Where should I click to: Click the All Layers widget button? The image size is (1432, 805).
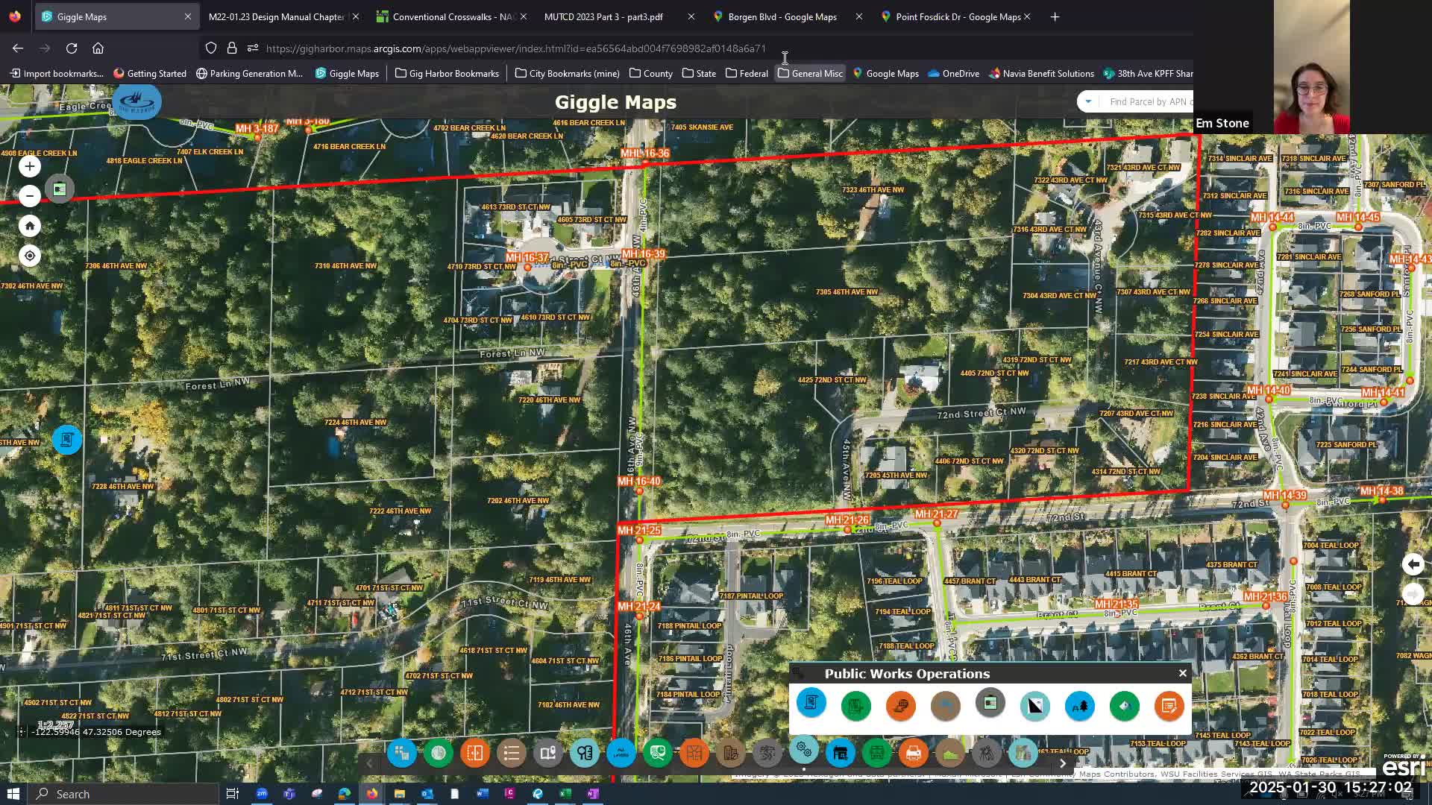(621, 753)
